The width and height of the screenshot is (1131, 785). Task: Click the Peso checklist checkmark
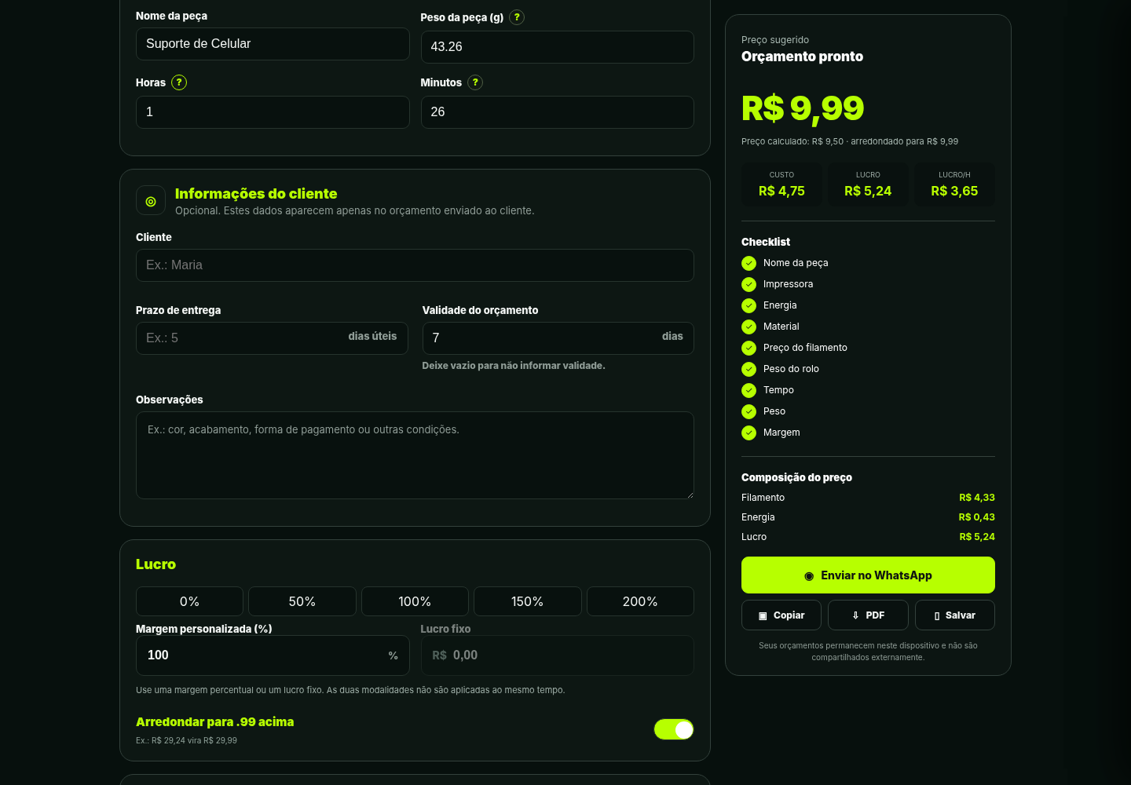[749, 411]
